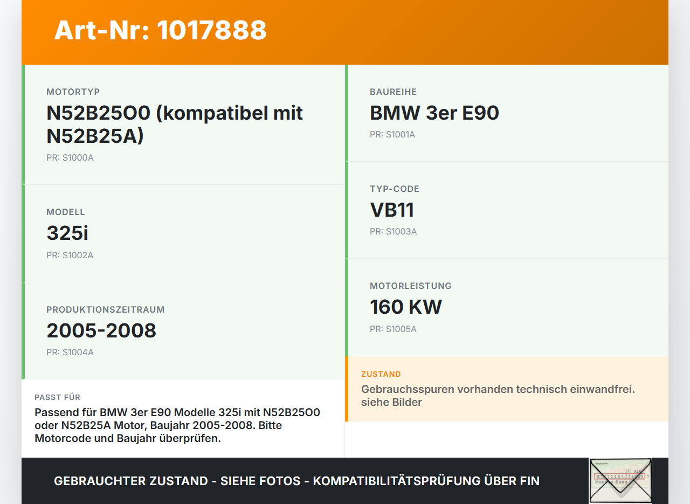Image resolution: width=690 pixels, height=504 pixels.
Task: Click the PR: S1000A reference code
Action: [x=70, y=158]
